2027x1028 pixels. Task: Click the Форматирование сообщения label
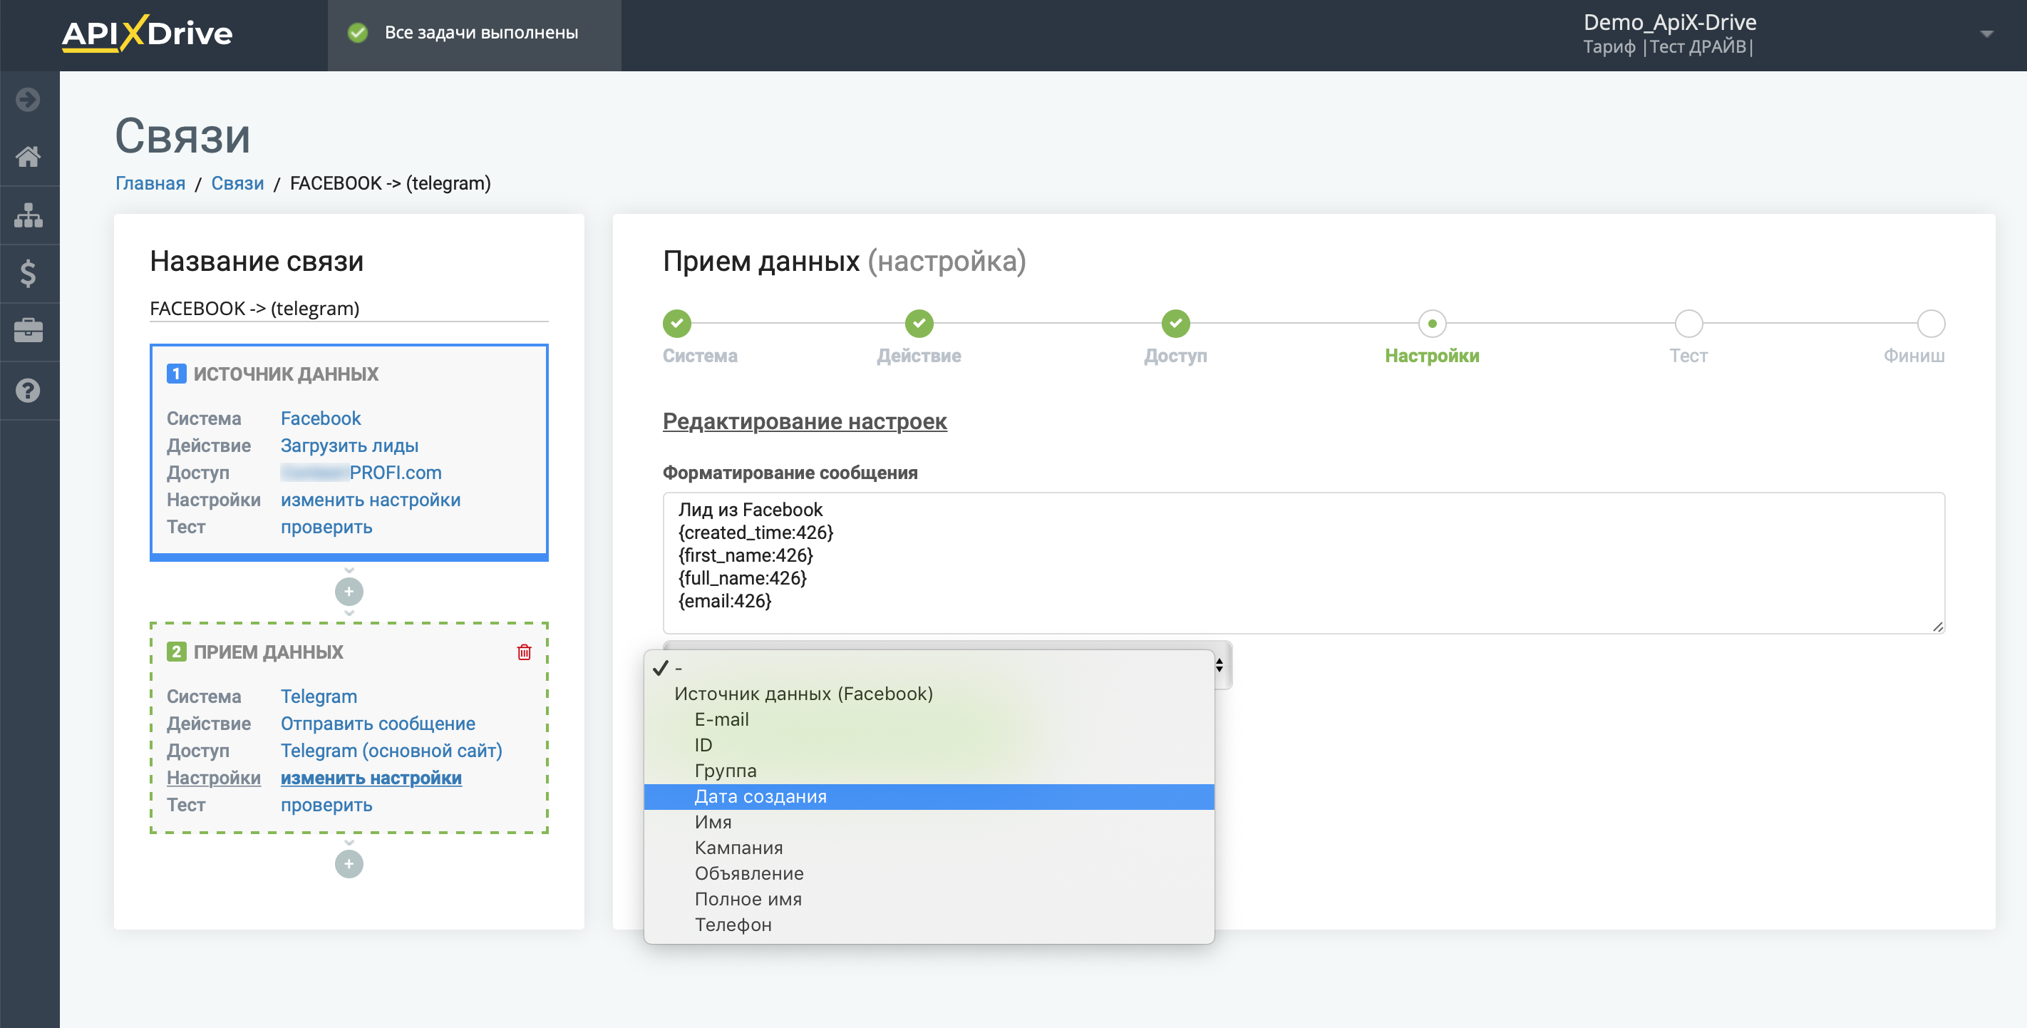790,472
